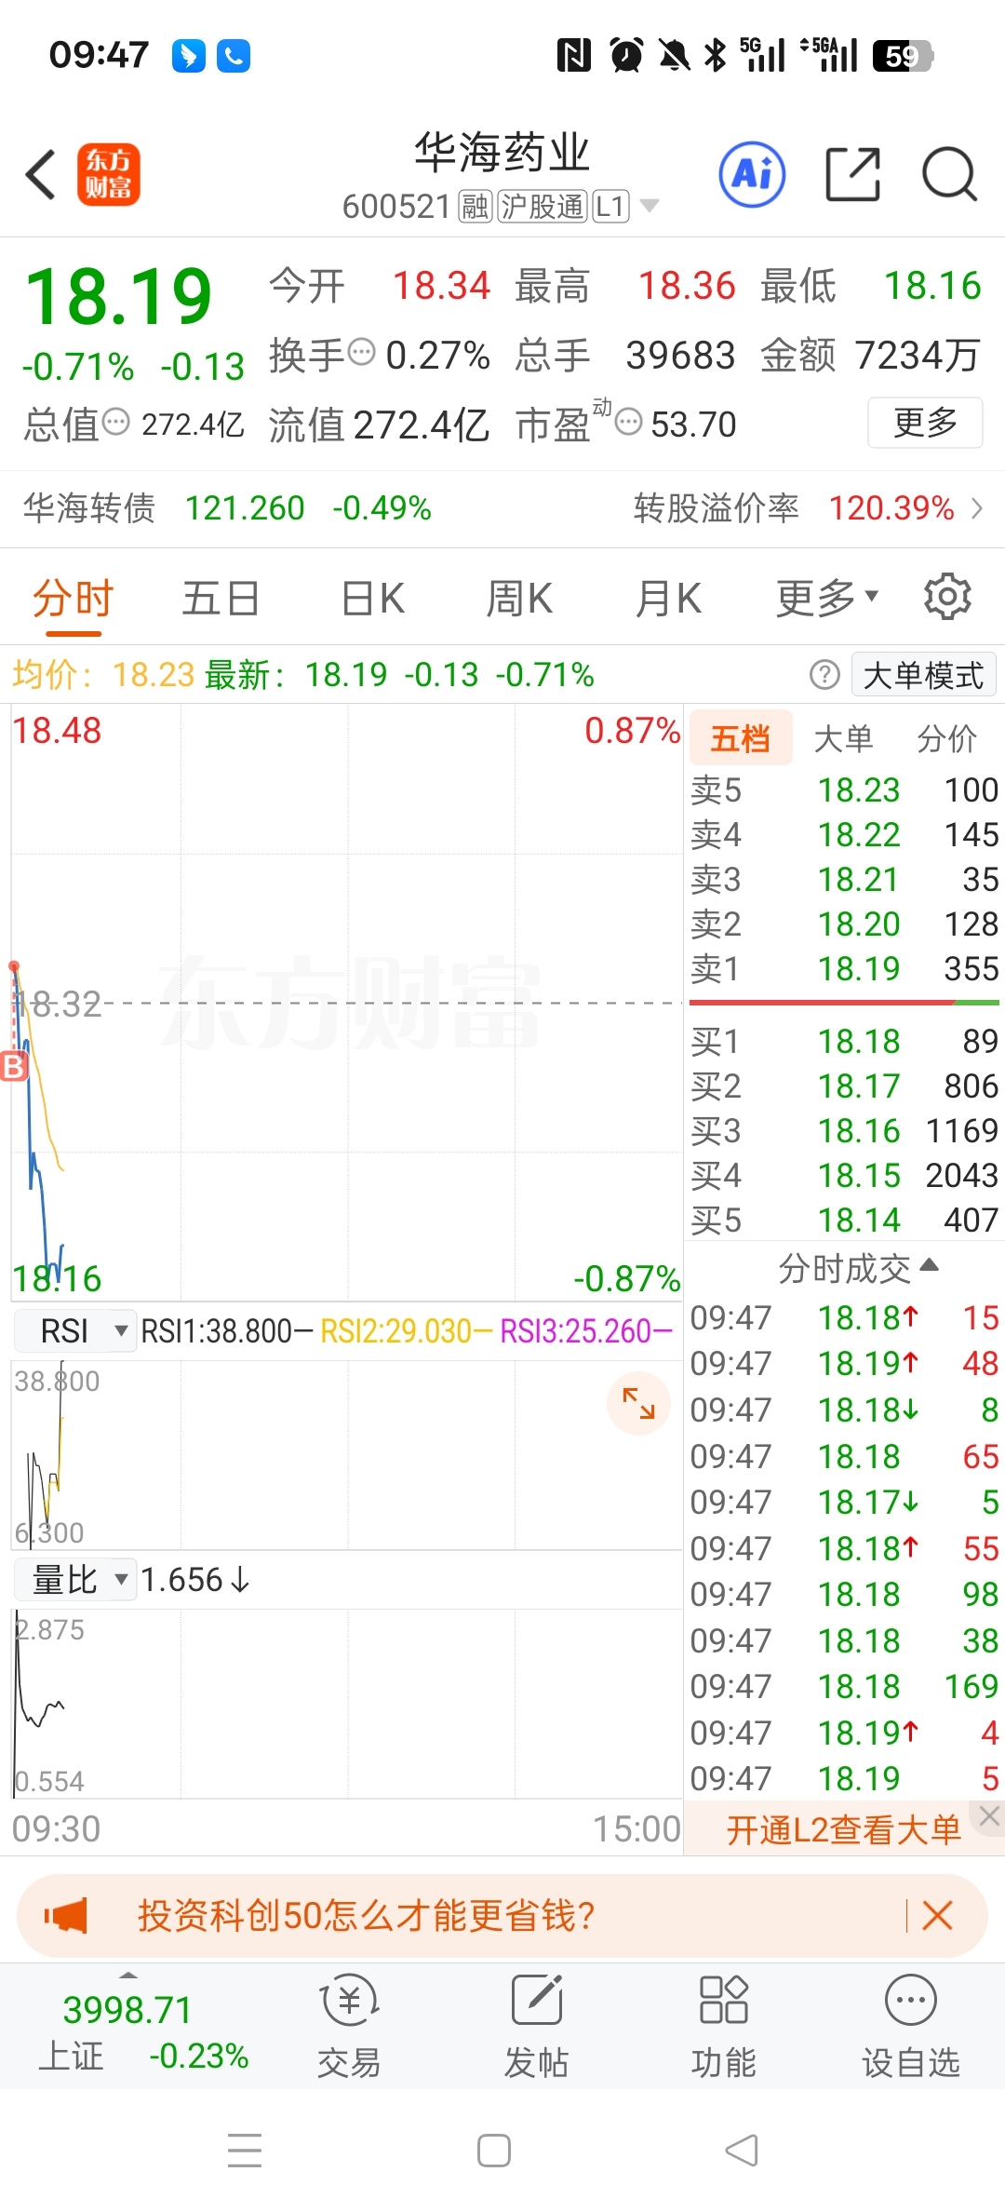Tap the 东方财富 orange logo

coord(108,174)
